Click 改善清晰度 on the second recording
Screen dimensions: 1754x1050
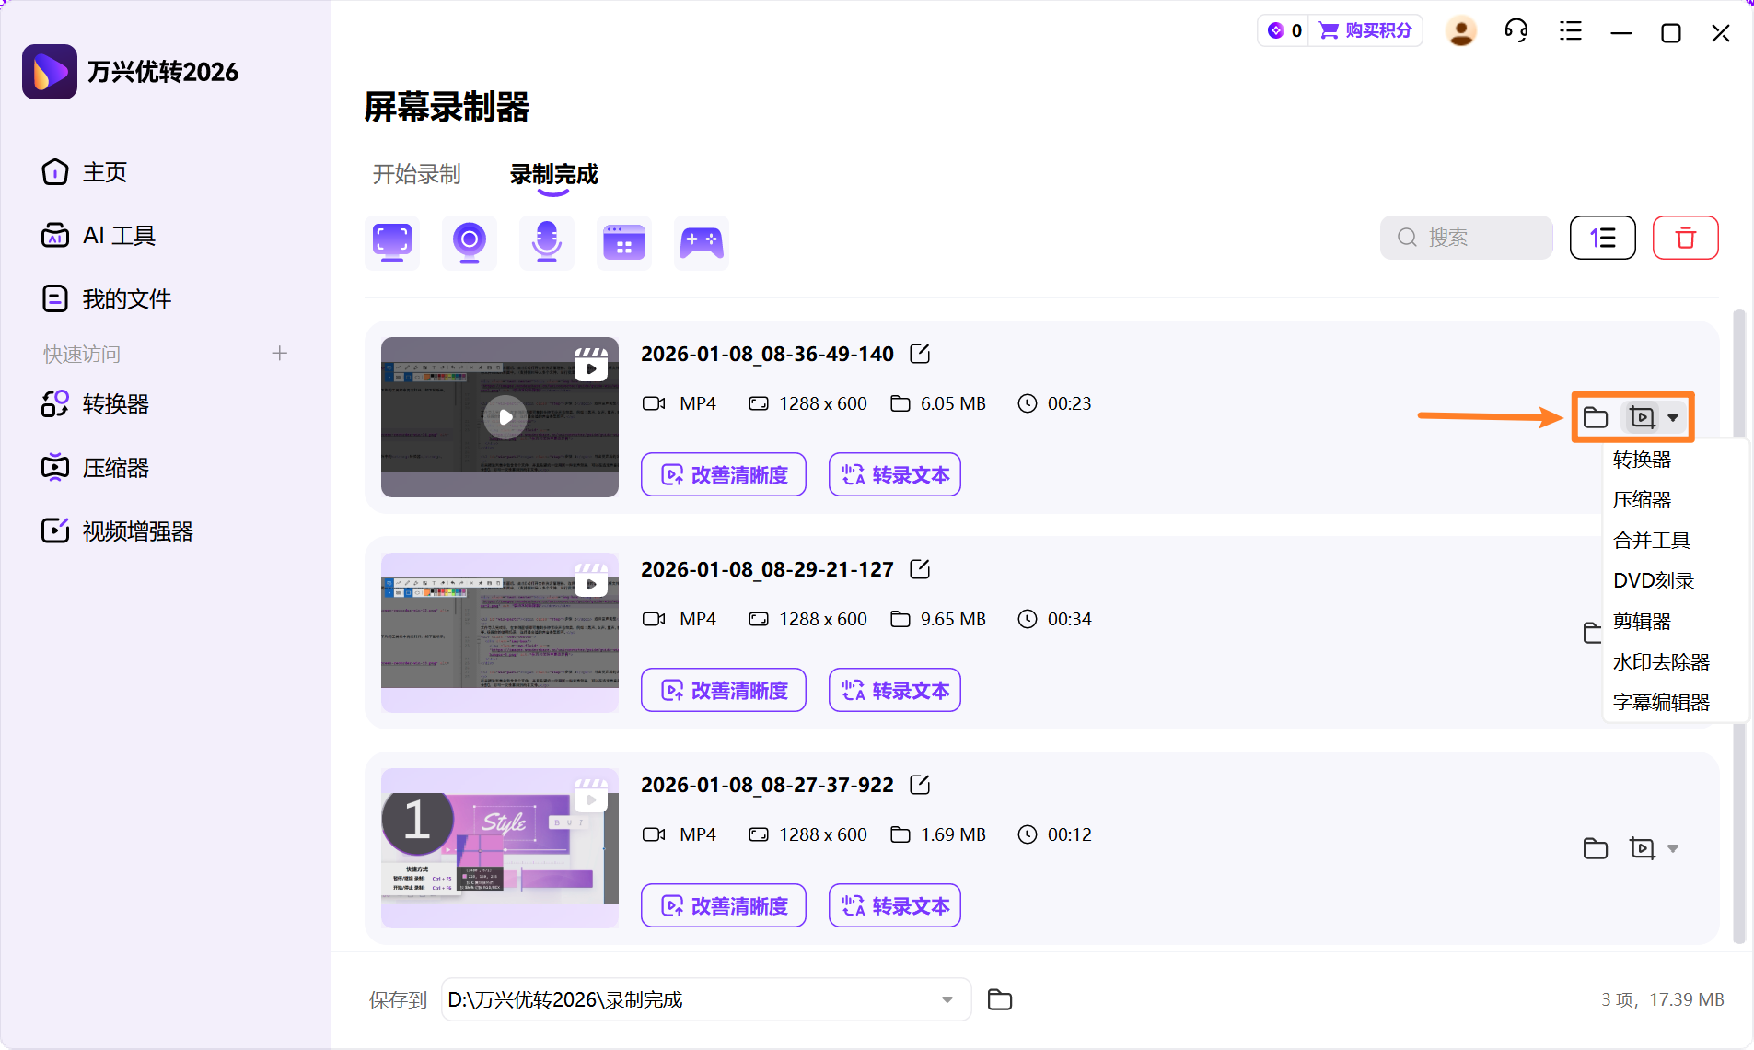click(x=723, y=689)
